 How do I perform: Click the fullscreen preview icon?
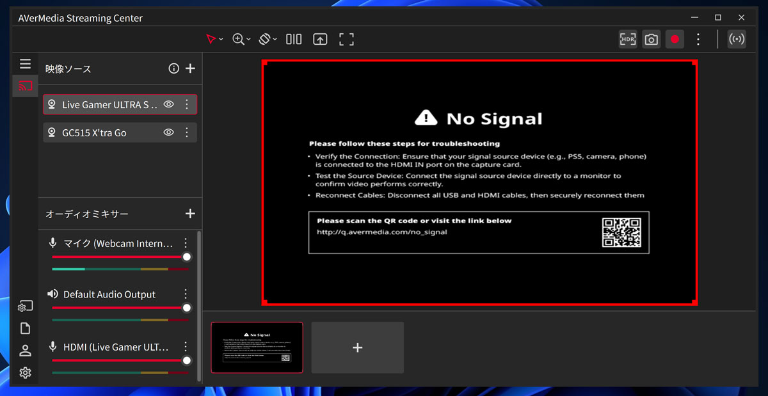tap(346, 40)
